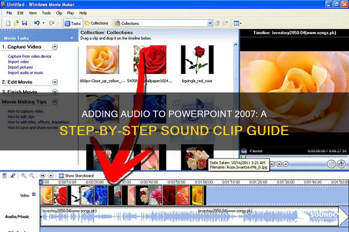349x232 pixels.
Task: Select the first yellow rose timeline clip
Action: [47, 195]
